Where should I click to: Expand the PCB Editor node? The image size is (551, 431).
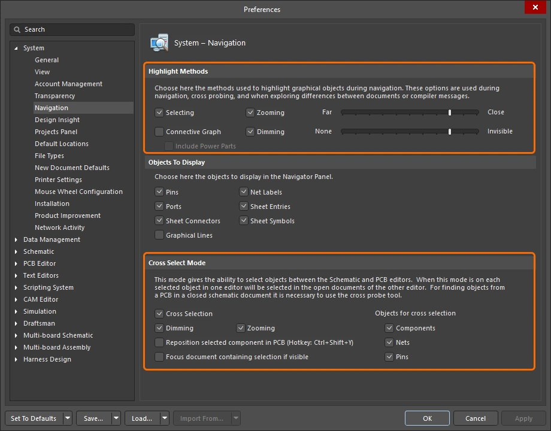(x=16, y=263)
